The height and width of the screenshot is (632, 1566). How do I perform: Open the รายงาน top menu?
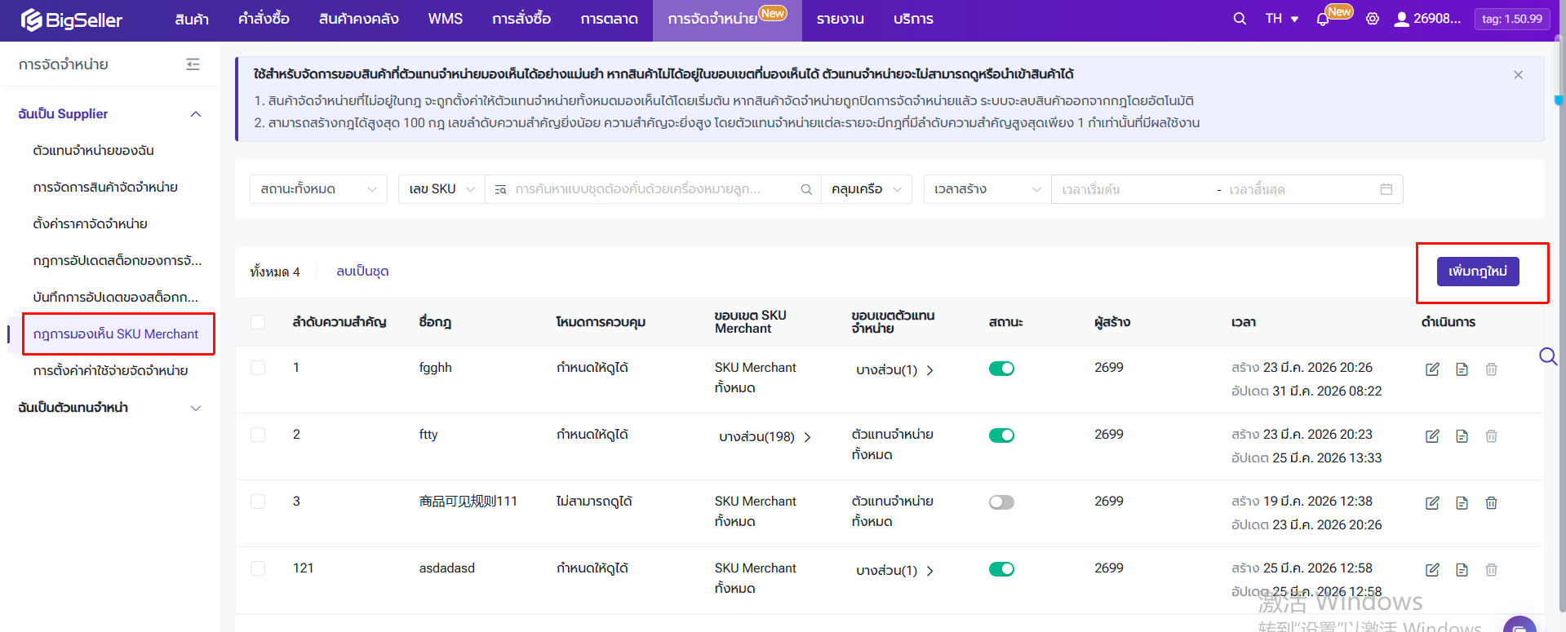tap(840, 19)
